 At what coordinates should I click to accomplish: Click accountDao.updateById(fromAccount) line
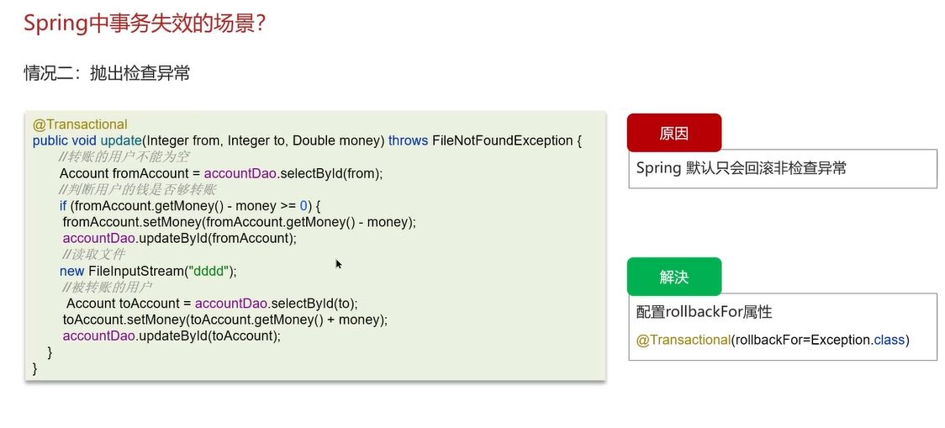(x=180, y=238)
